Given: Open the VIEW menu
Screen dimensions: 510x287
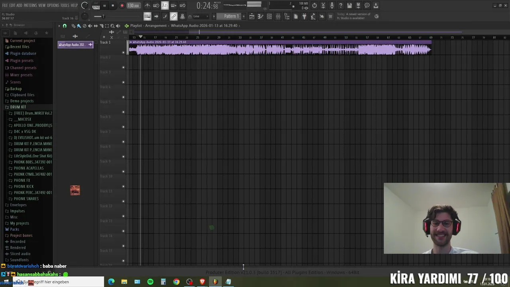Looking at the screenshot, I should 42,6.
